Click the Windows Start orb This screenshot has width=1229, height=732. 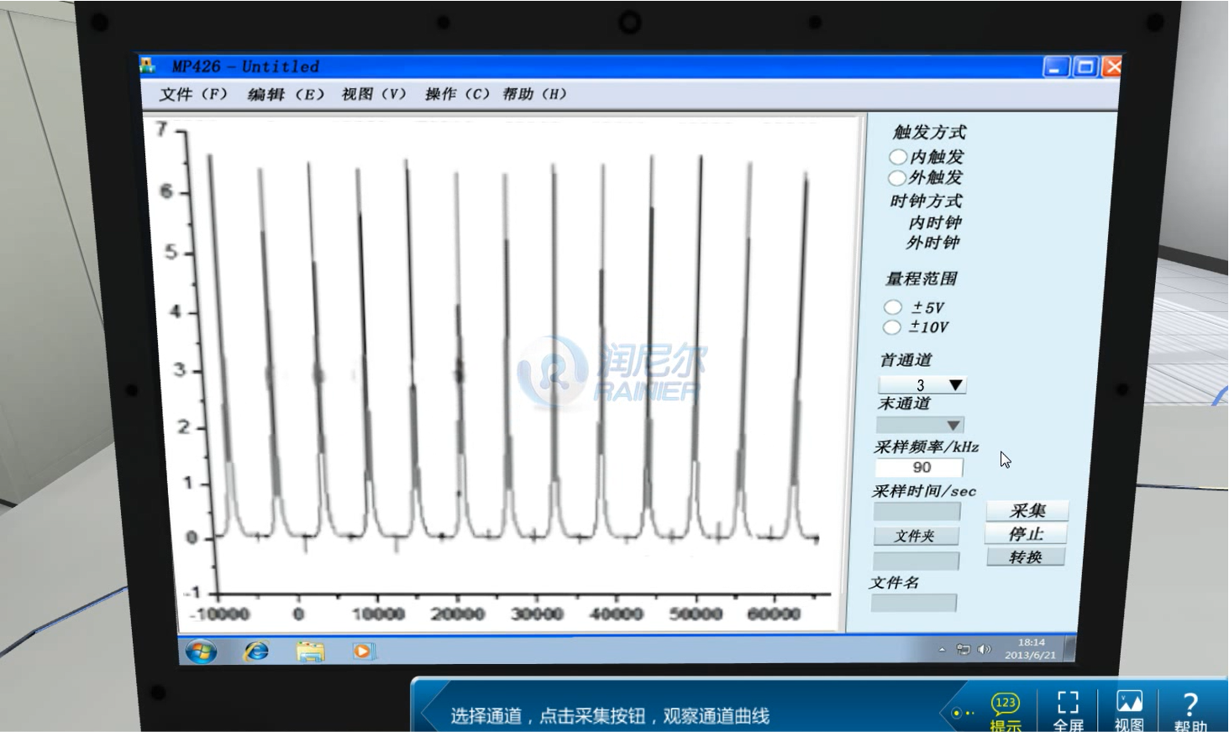[201, 651]
